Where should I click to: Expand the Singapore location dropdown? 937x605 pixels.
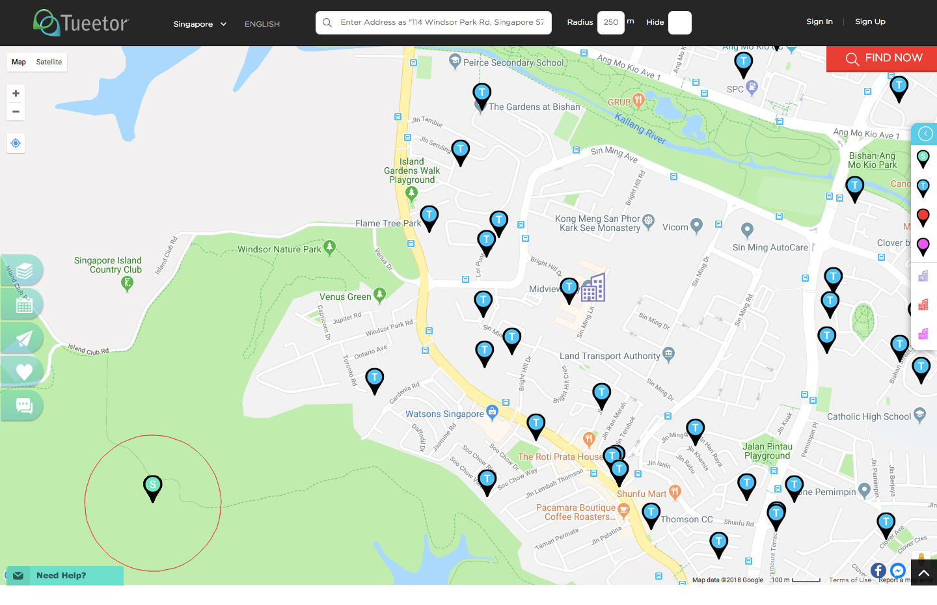click(200, 24)
